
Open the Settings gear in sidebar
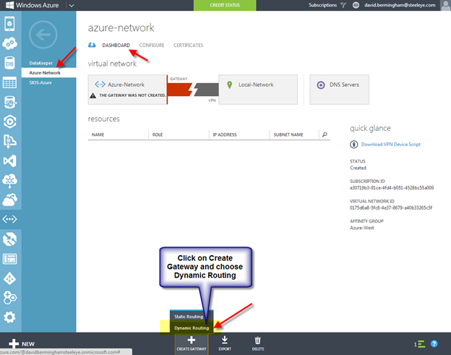click(x=10, y=317)
